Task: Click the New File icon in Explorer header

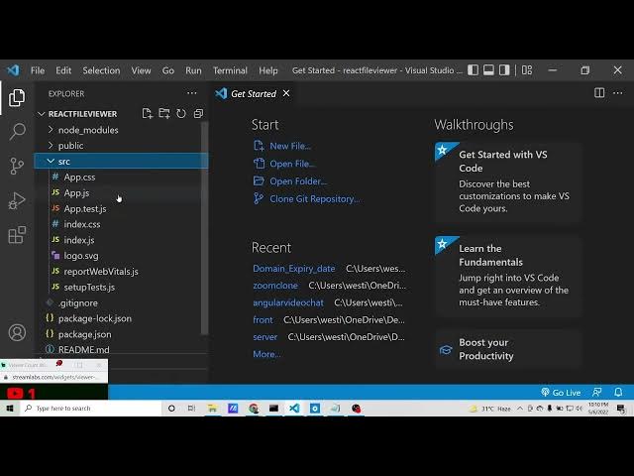Action: pos(148,114)
